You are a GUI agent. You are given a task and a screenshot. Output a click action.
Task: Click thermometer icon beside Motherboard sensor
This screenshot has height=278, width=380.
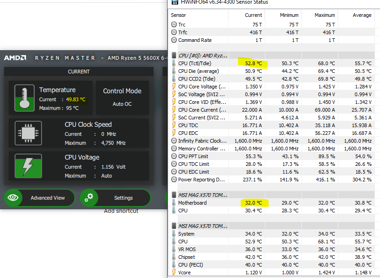(174, 203)
